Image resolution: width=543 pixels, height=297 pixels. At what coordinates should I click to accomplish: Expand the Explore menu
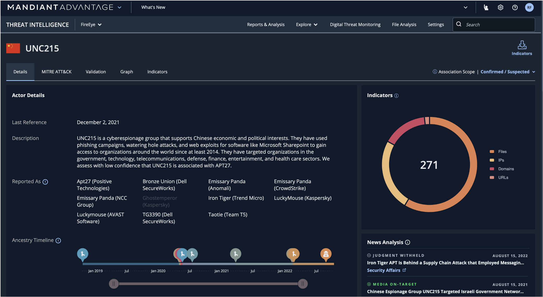tap(307, 25)
